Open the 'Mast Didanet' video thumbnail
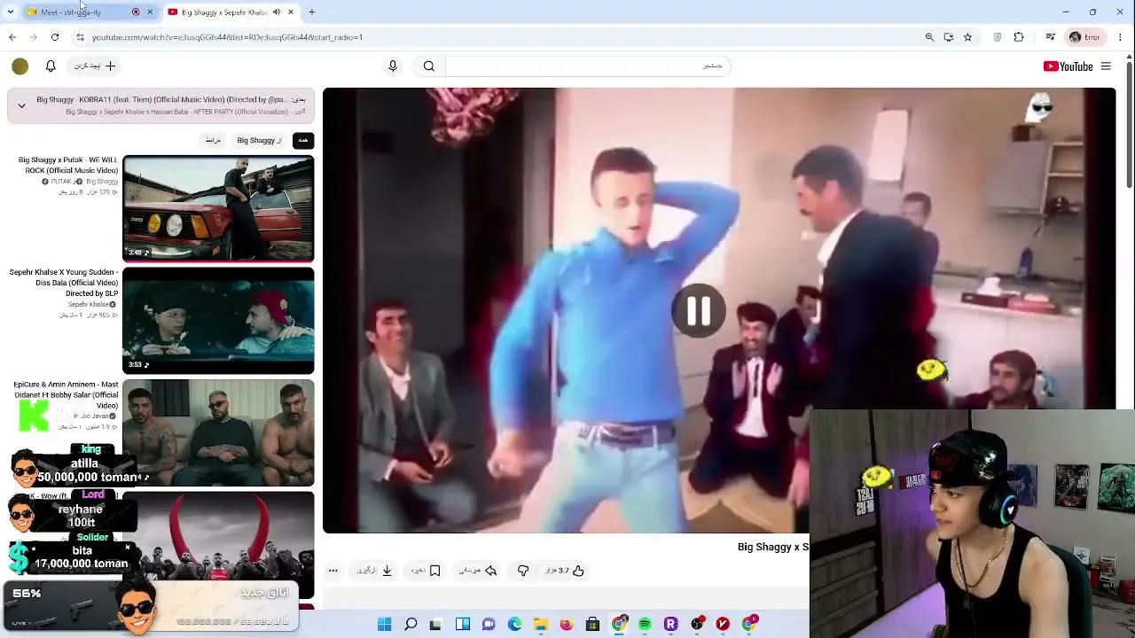1135x638 pixels. click(x=218, y=432)
